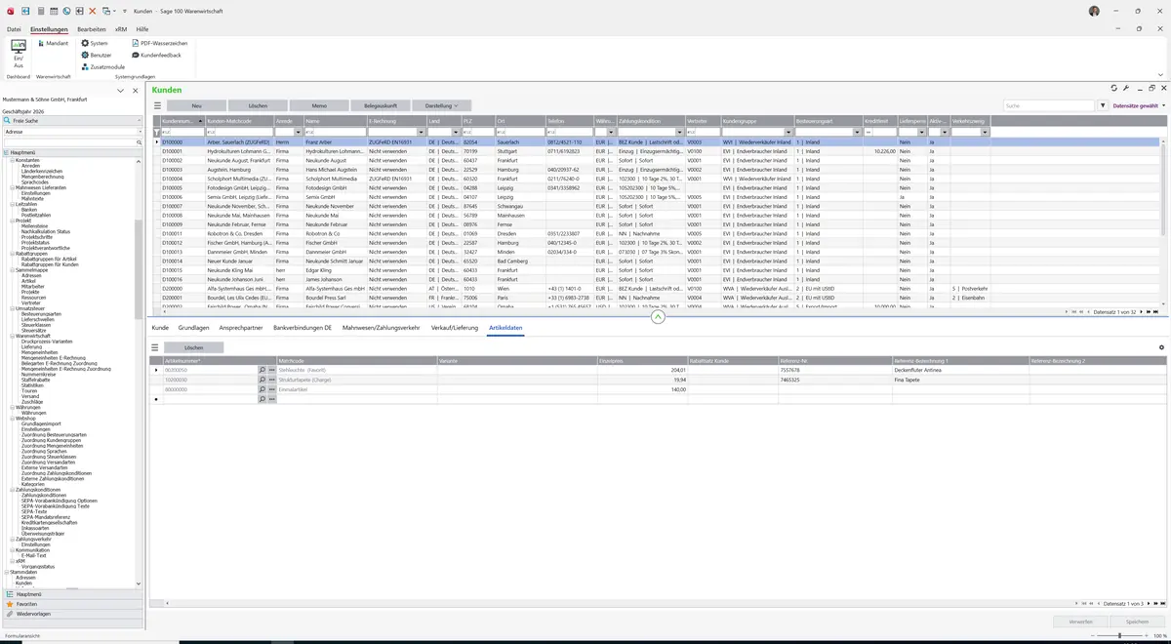Collapse the Projekt tree node
The height and width of the screenshot is (644, 1171).
tap(13, 221)
